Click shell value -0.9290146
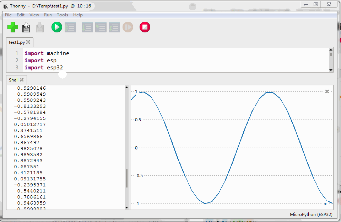Image resolution: width=341 pixels, height=222 pixels. tap(30, 88)
